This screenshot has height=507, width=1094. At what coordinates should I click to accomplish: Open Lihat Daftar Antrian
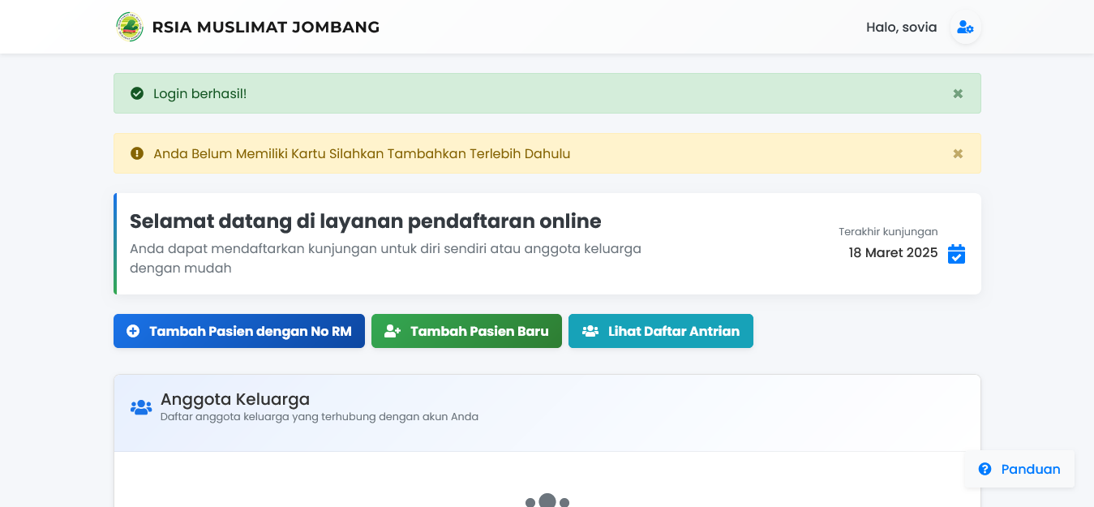(x=661, y=331)
